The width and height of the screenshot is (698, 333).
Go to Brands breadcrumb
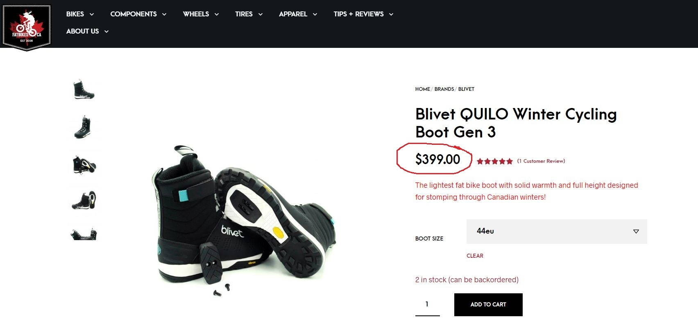point(444,89)
